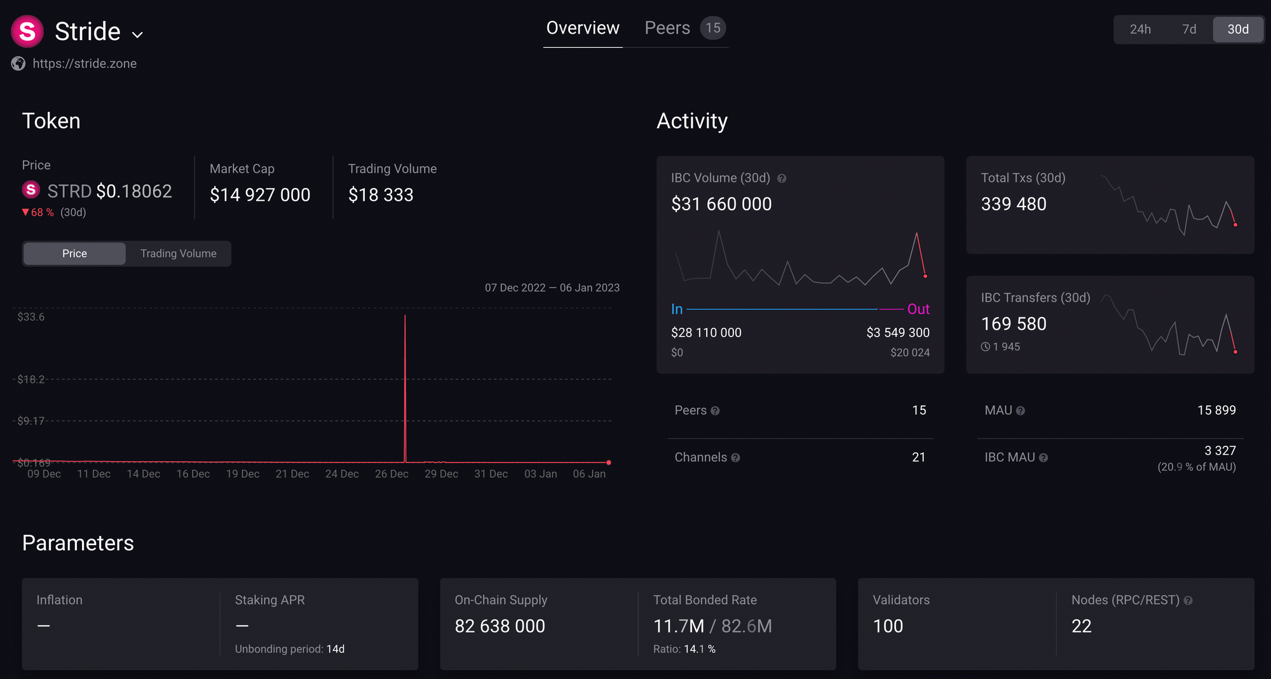Click the clock icon beside 1 945
The height and width of the screenshot is (679, 1271).
click(985, 347)
